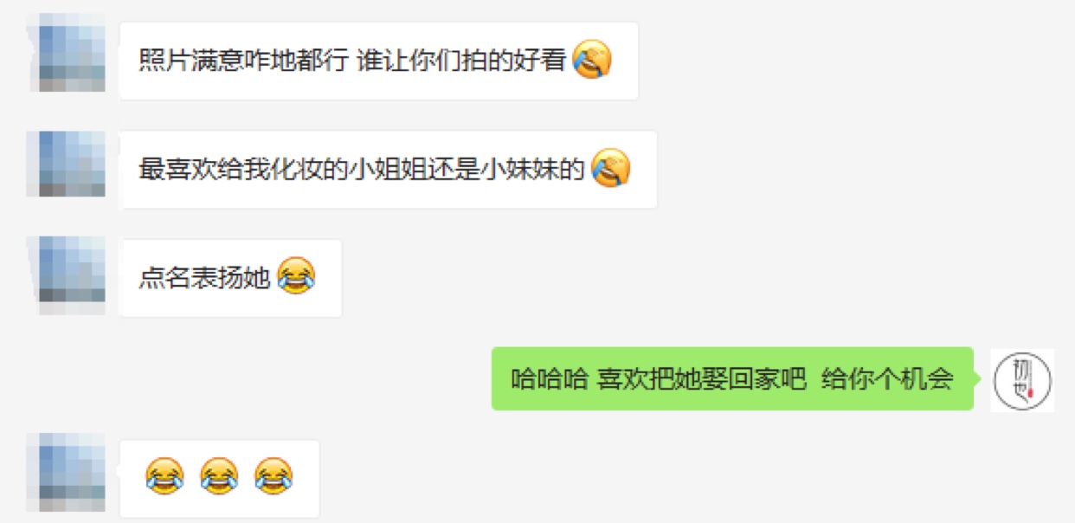Select the message bubble starting with 照片满意
Image resolution: width=1075 pixels, height=523 pixels.
(x=378, y=61)
